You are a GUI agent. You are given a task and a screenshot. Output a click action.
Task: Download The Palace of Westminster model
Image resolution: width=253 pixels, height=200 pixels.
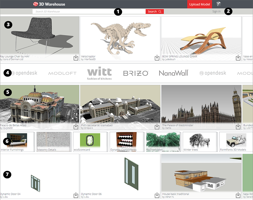pyautogui.click(x=238, y=126)
